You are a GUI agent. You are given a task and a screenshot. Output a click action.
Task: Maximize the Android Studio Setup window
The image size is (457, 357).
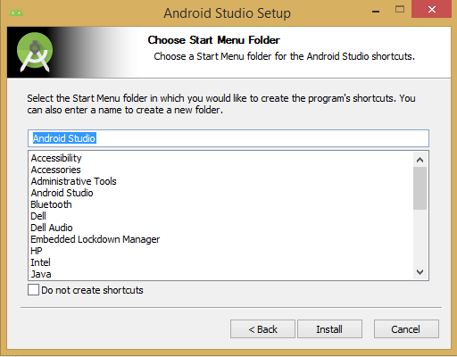pyautogui.click(x=400, y=10)
